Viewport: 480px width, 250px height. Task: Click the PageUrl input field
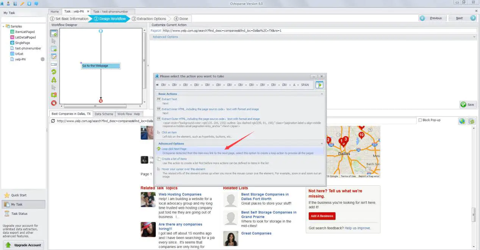(x=319, y=31)
